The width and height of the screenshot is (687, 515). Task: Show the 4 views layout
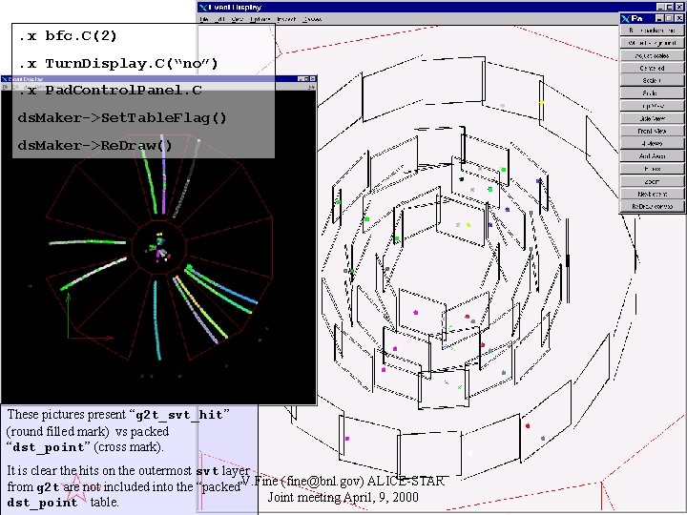[x=652, y=144]
